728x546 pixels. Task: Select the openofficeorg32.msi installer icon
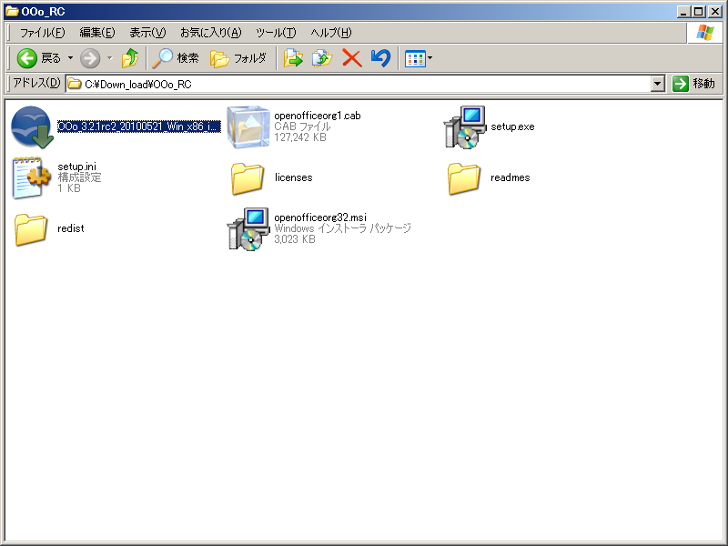click(248, 229)
